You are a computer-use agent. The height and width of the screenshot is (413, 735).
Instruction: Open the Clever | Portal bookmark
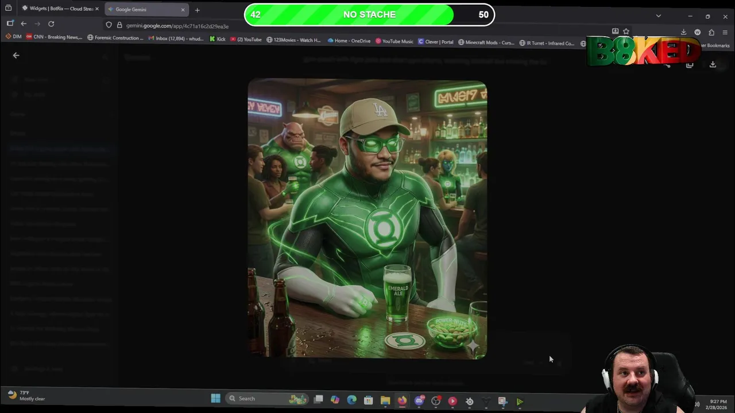coord(436,42)
